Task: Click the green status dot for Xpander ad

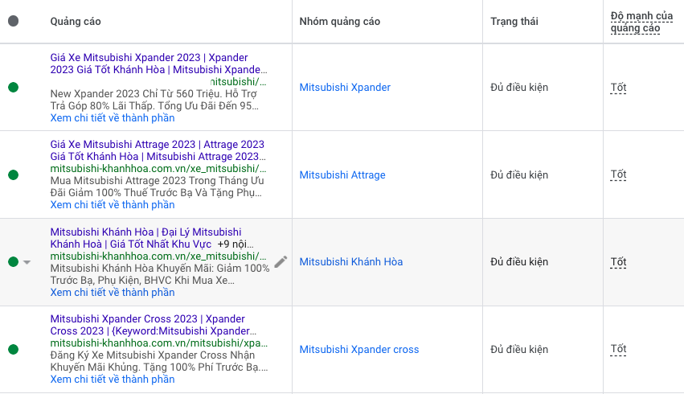Action: (13, 87)
